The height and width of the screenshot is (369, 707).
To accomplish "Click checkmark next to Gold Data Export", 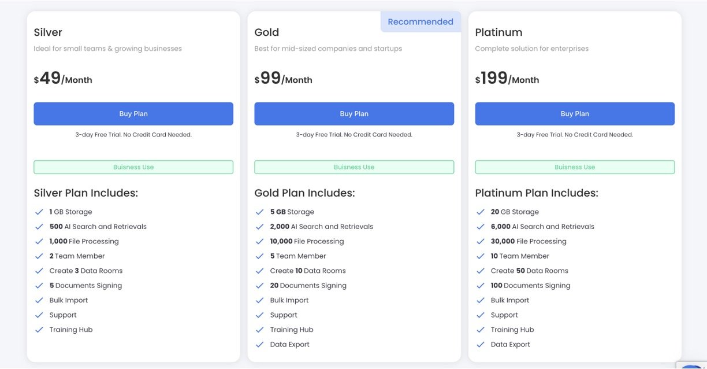I will [260, 345].
